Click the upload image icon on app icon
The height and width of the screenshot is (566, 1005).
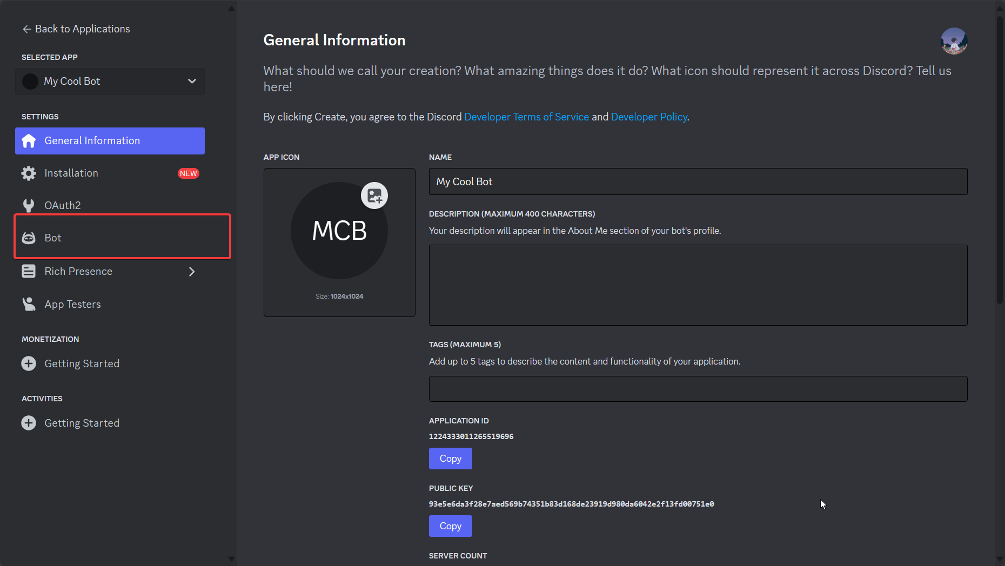[x=374, y=196]
